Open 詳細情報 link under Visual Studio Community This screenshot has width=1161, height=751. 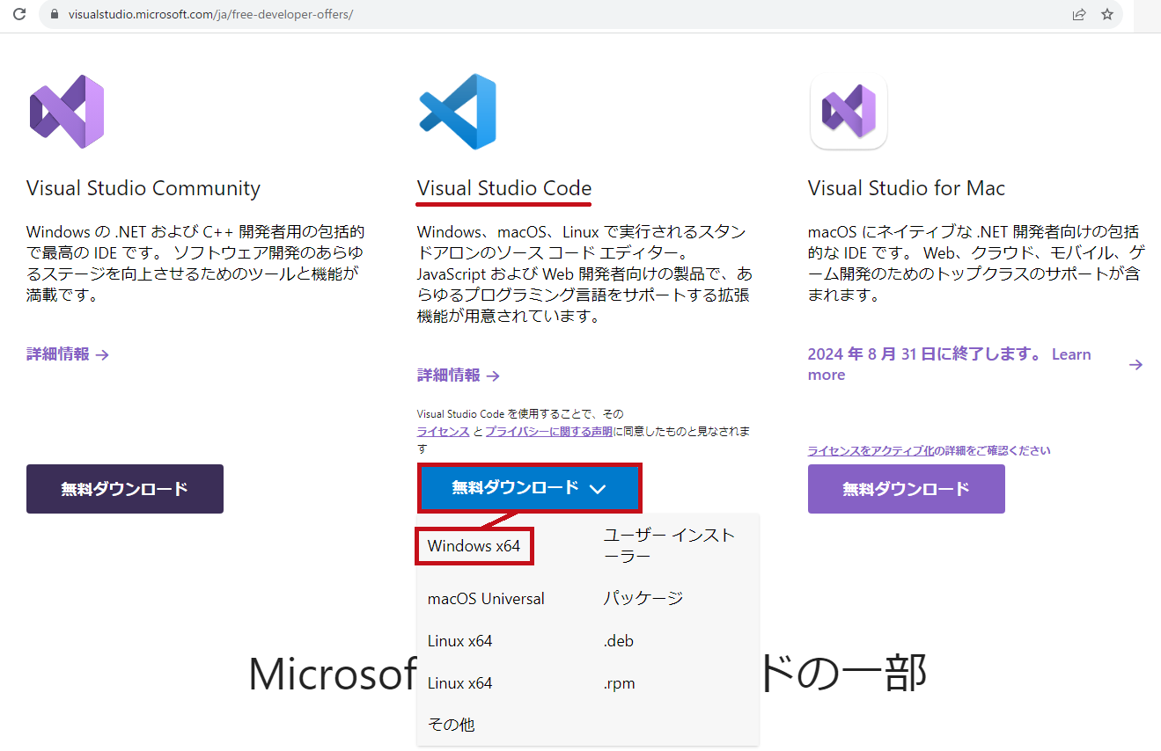(68, 354)
